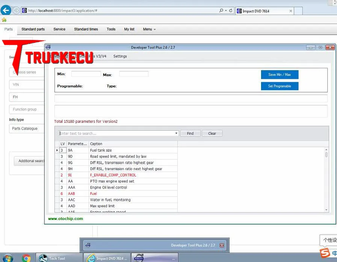
Task: Click the parameter list scrollbar thumb
Action: pyautogui.click(x=326, y=155)
